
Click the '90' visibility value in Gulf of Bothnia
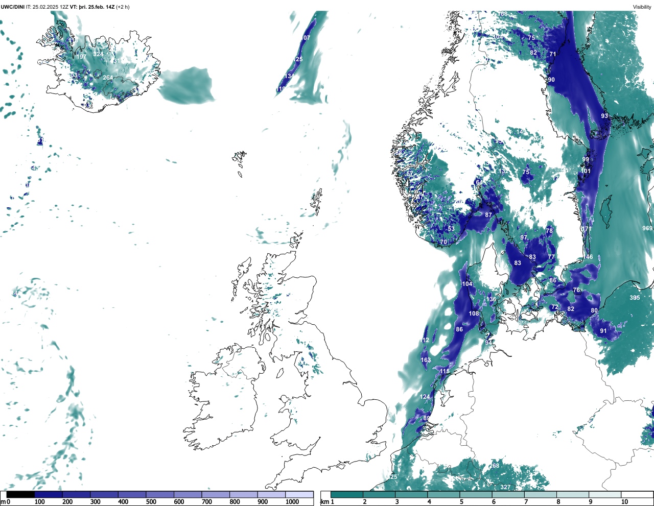(x=551, y=80)
